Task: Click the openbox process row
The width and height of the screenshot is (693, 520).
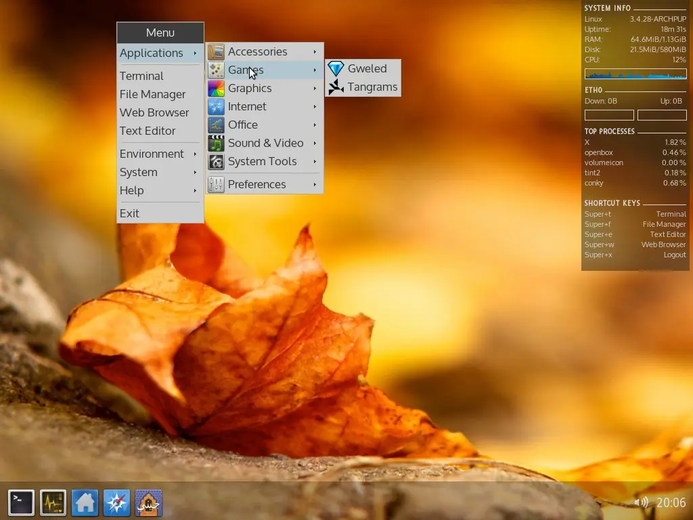Action: (x=635, y=152)
